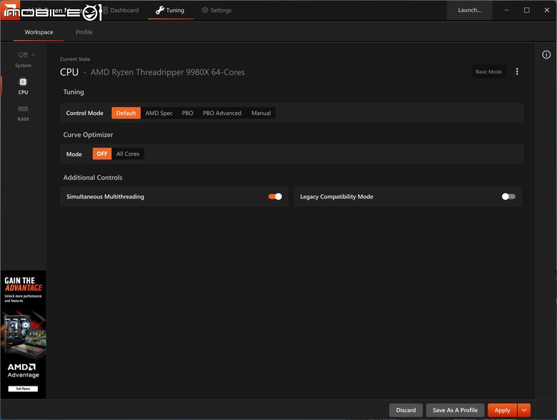Minimize the Ryzen Master window
This screenshot has height=420, width=557.
point(506,10)
